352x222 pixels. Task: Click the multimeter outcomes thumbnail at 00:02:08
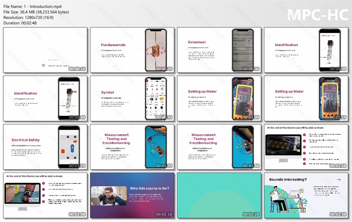[x=45, y=195]
